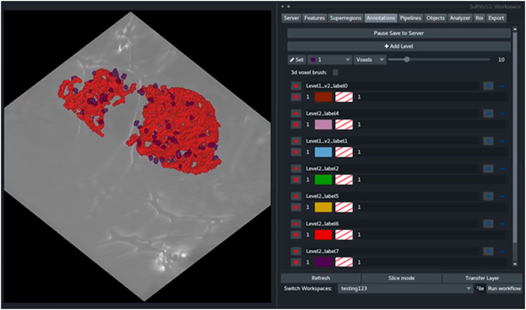Click the panel scrollbar up arrow
Screen dimensions: 526x310
[515, 30]
